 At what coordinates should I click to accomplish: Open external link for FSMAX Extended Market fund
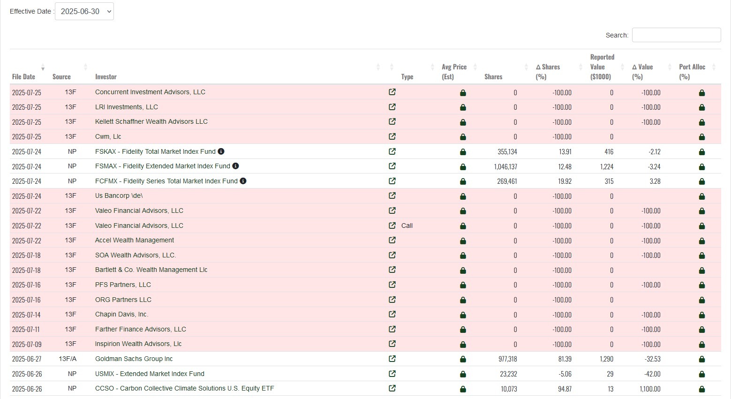392,166
